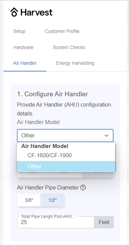Click the shaded segmented option peeking below the dropdown

click(97, 175)
